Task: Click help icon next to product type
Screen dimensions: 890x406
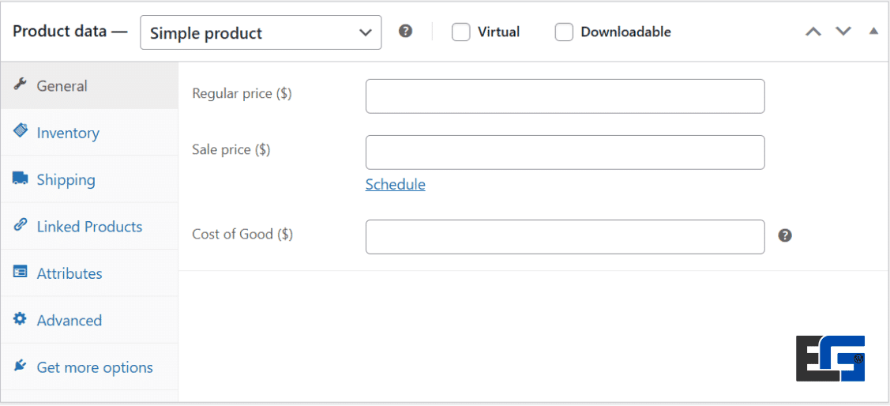Action: click(x=405, y=32)
